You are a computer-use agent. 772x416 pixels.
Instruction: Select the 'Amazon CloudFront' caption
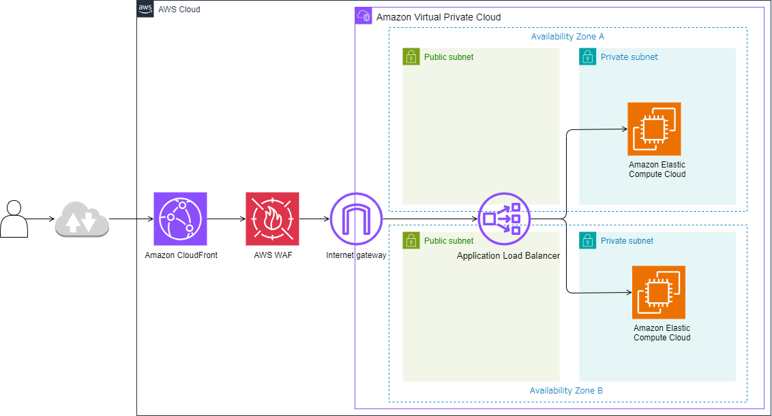click(181, 255)
